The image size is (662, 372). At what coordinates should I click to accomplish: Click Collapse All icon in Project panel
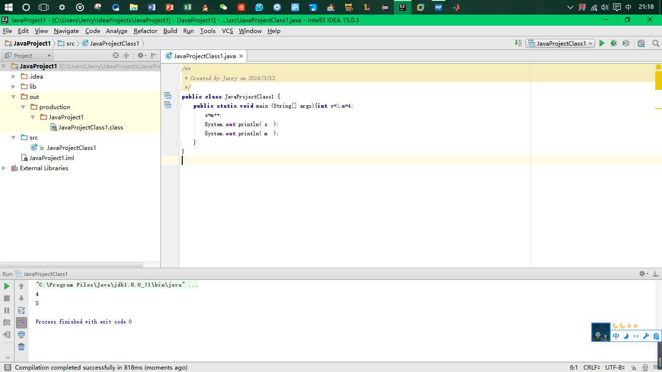(x=126, y=55)
